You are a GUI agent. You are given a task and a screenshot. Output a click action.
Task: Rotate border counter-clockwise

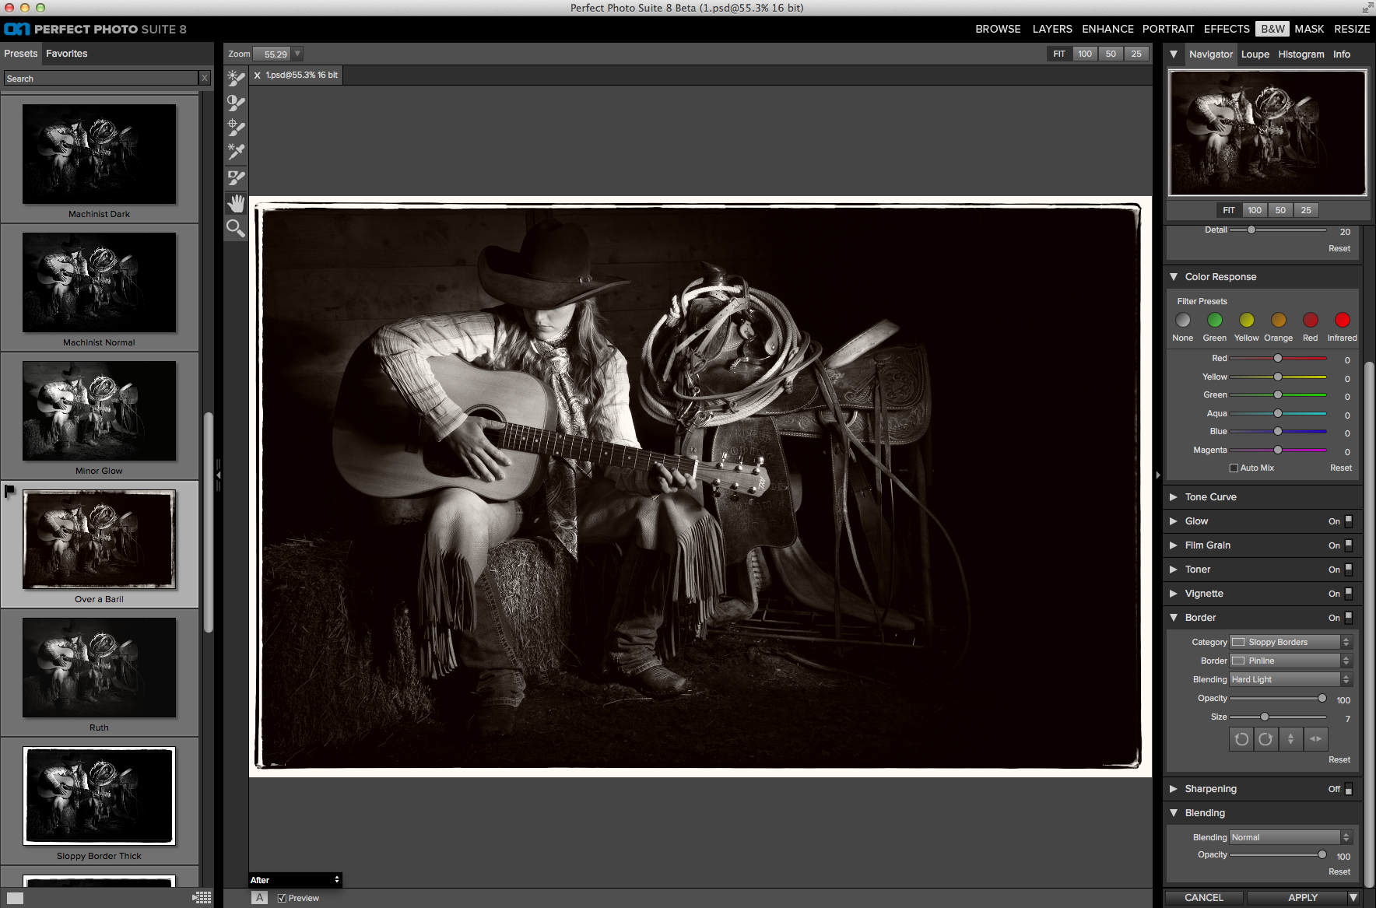point(1241,739)
